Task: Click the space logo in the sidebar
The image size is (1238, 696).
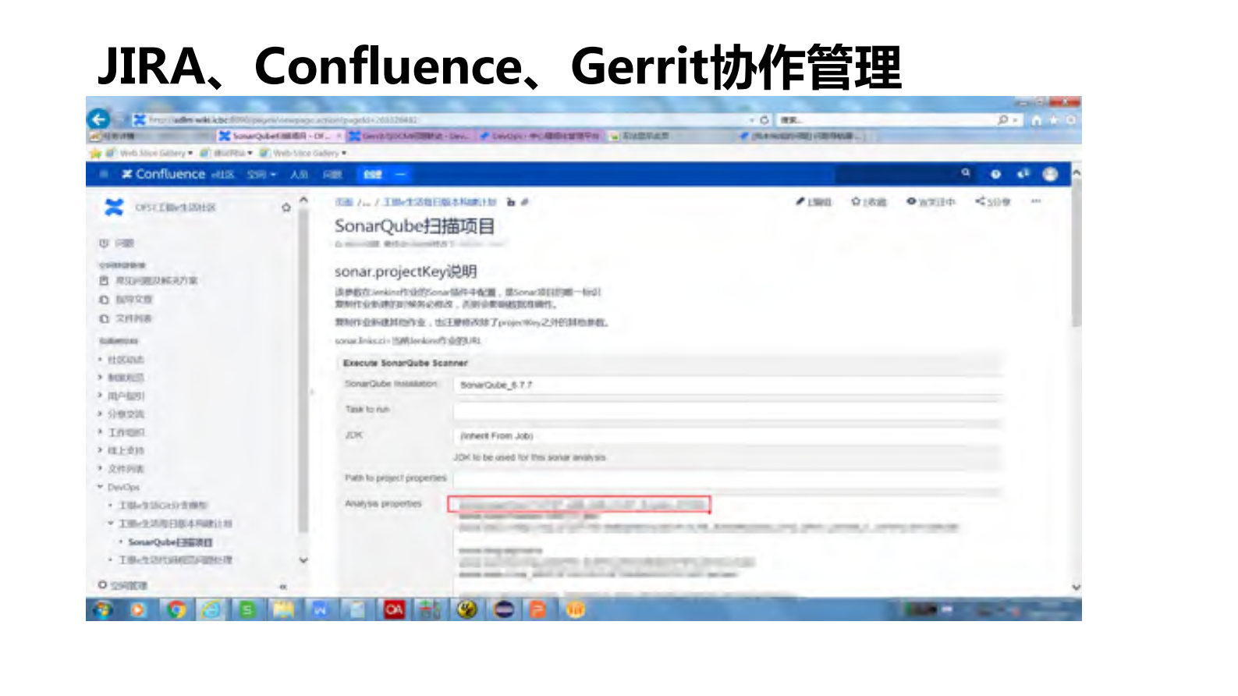Action: [115, 207]
